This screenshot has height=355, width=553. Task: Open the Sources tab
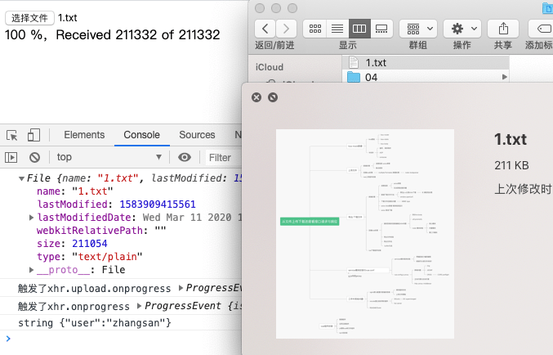(197, 135)
